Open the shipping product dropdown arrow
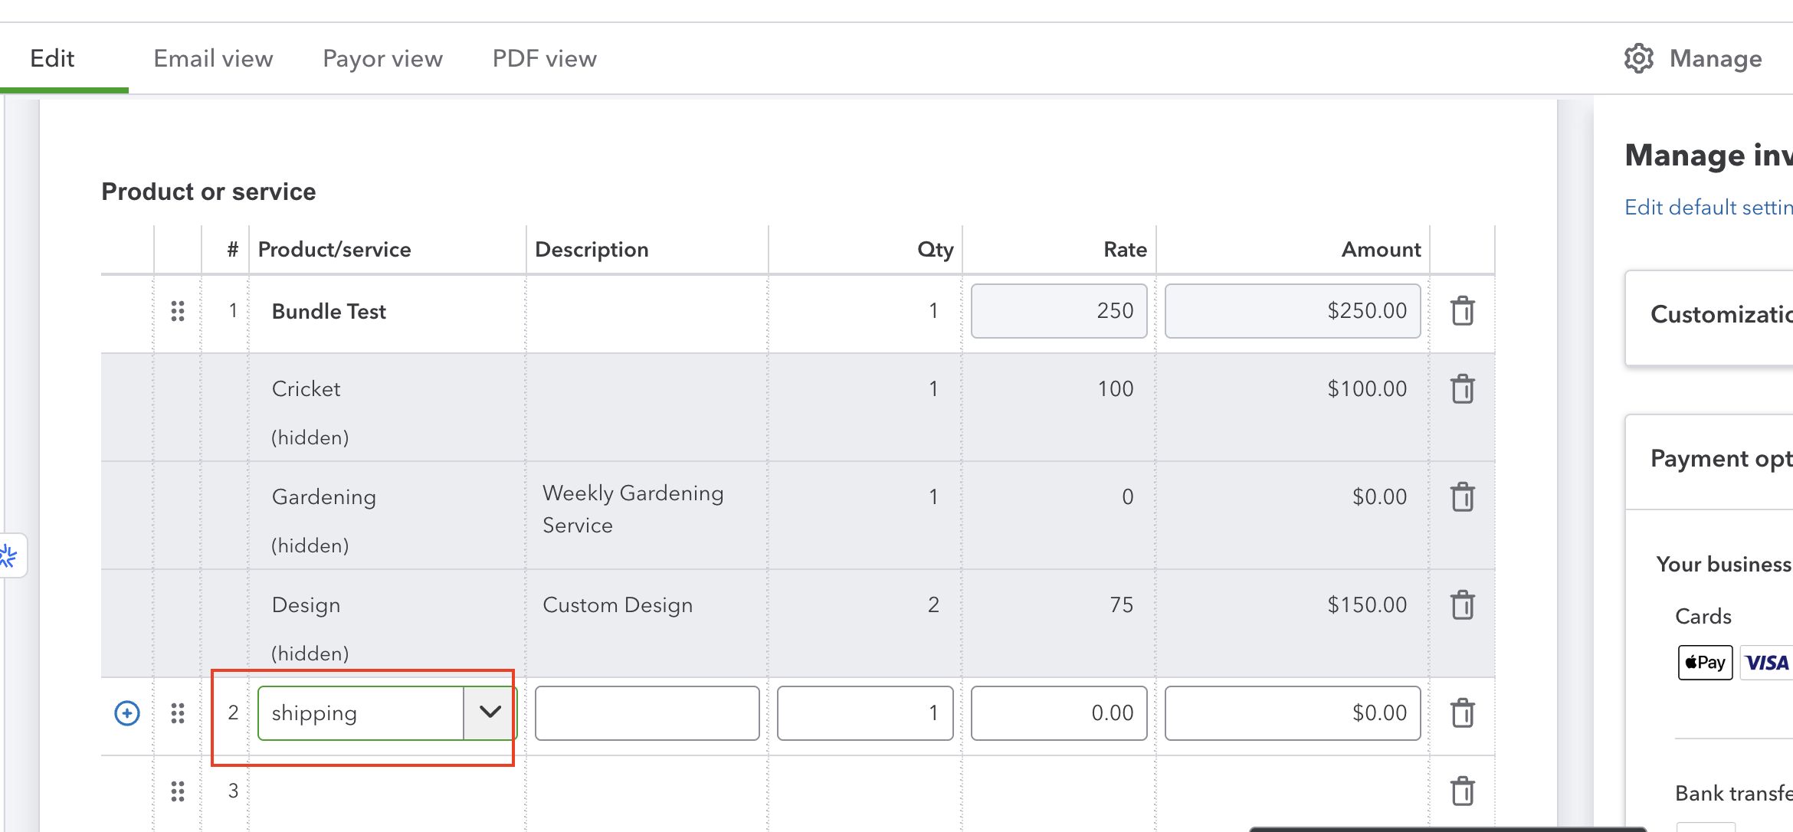1793x832 pixels. [490, 712]
